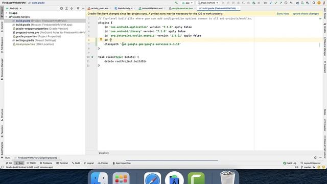Open the Device Manager toolbar icon
Viewport: 327px width, 184px height.
click(x=302, y=3)
